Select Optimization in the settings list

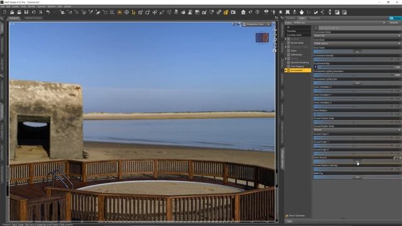(x=296, y=55)
